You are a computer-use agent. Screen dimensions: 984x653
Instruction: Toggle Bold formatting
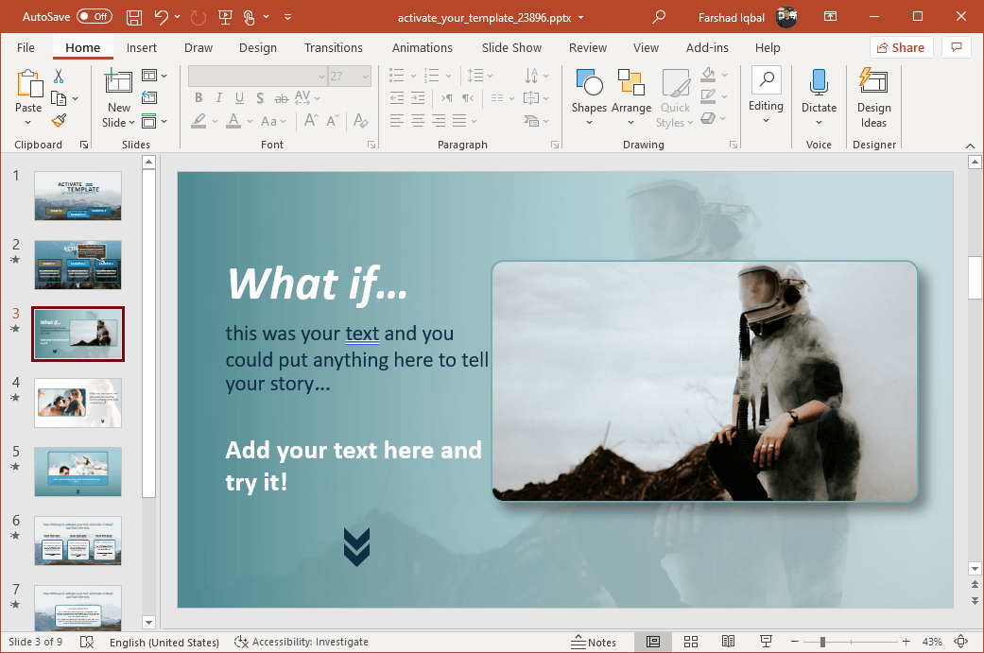[x=199, y=98]
